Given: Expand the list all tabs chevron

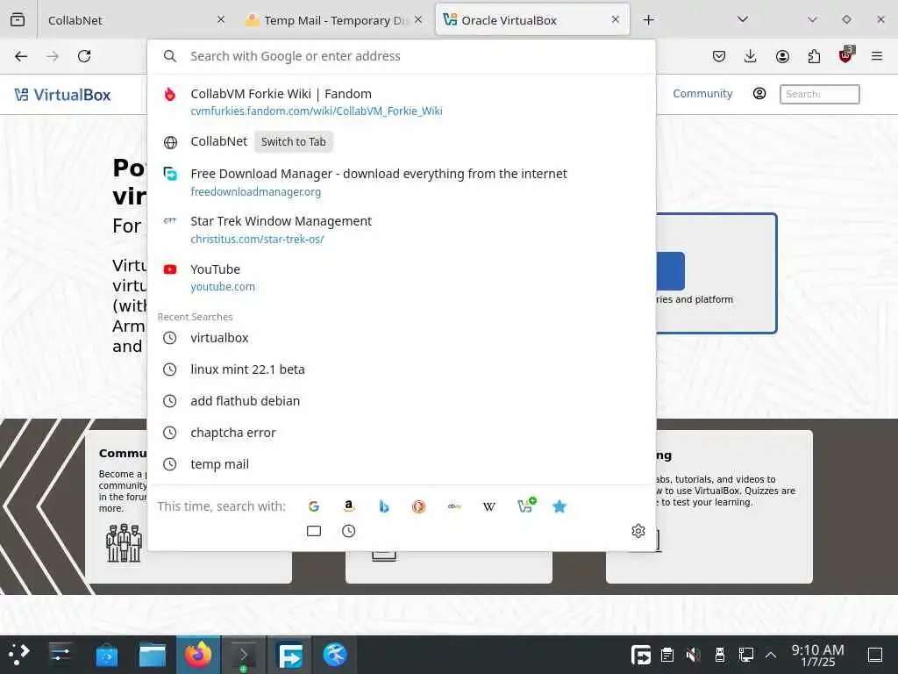Looking at the screenshot, I should click(x=743, y=19).
